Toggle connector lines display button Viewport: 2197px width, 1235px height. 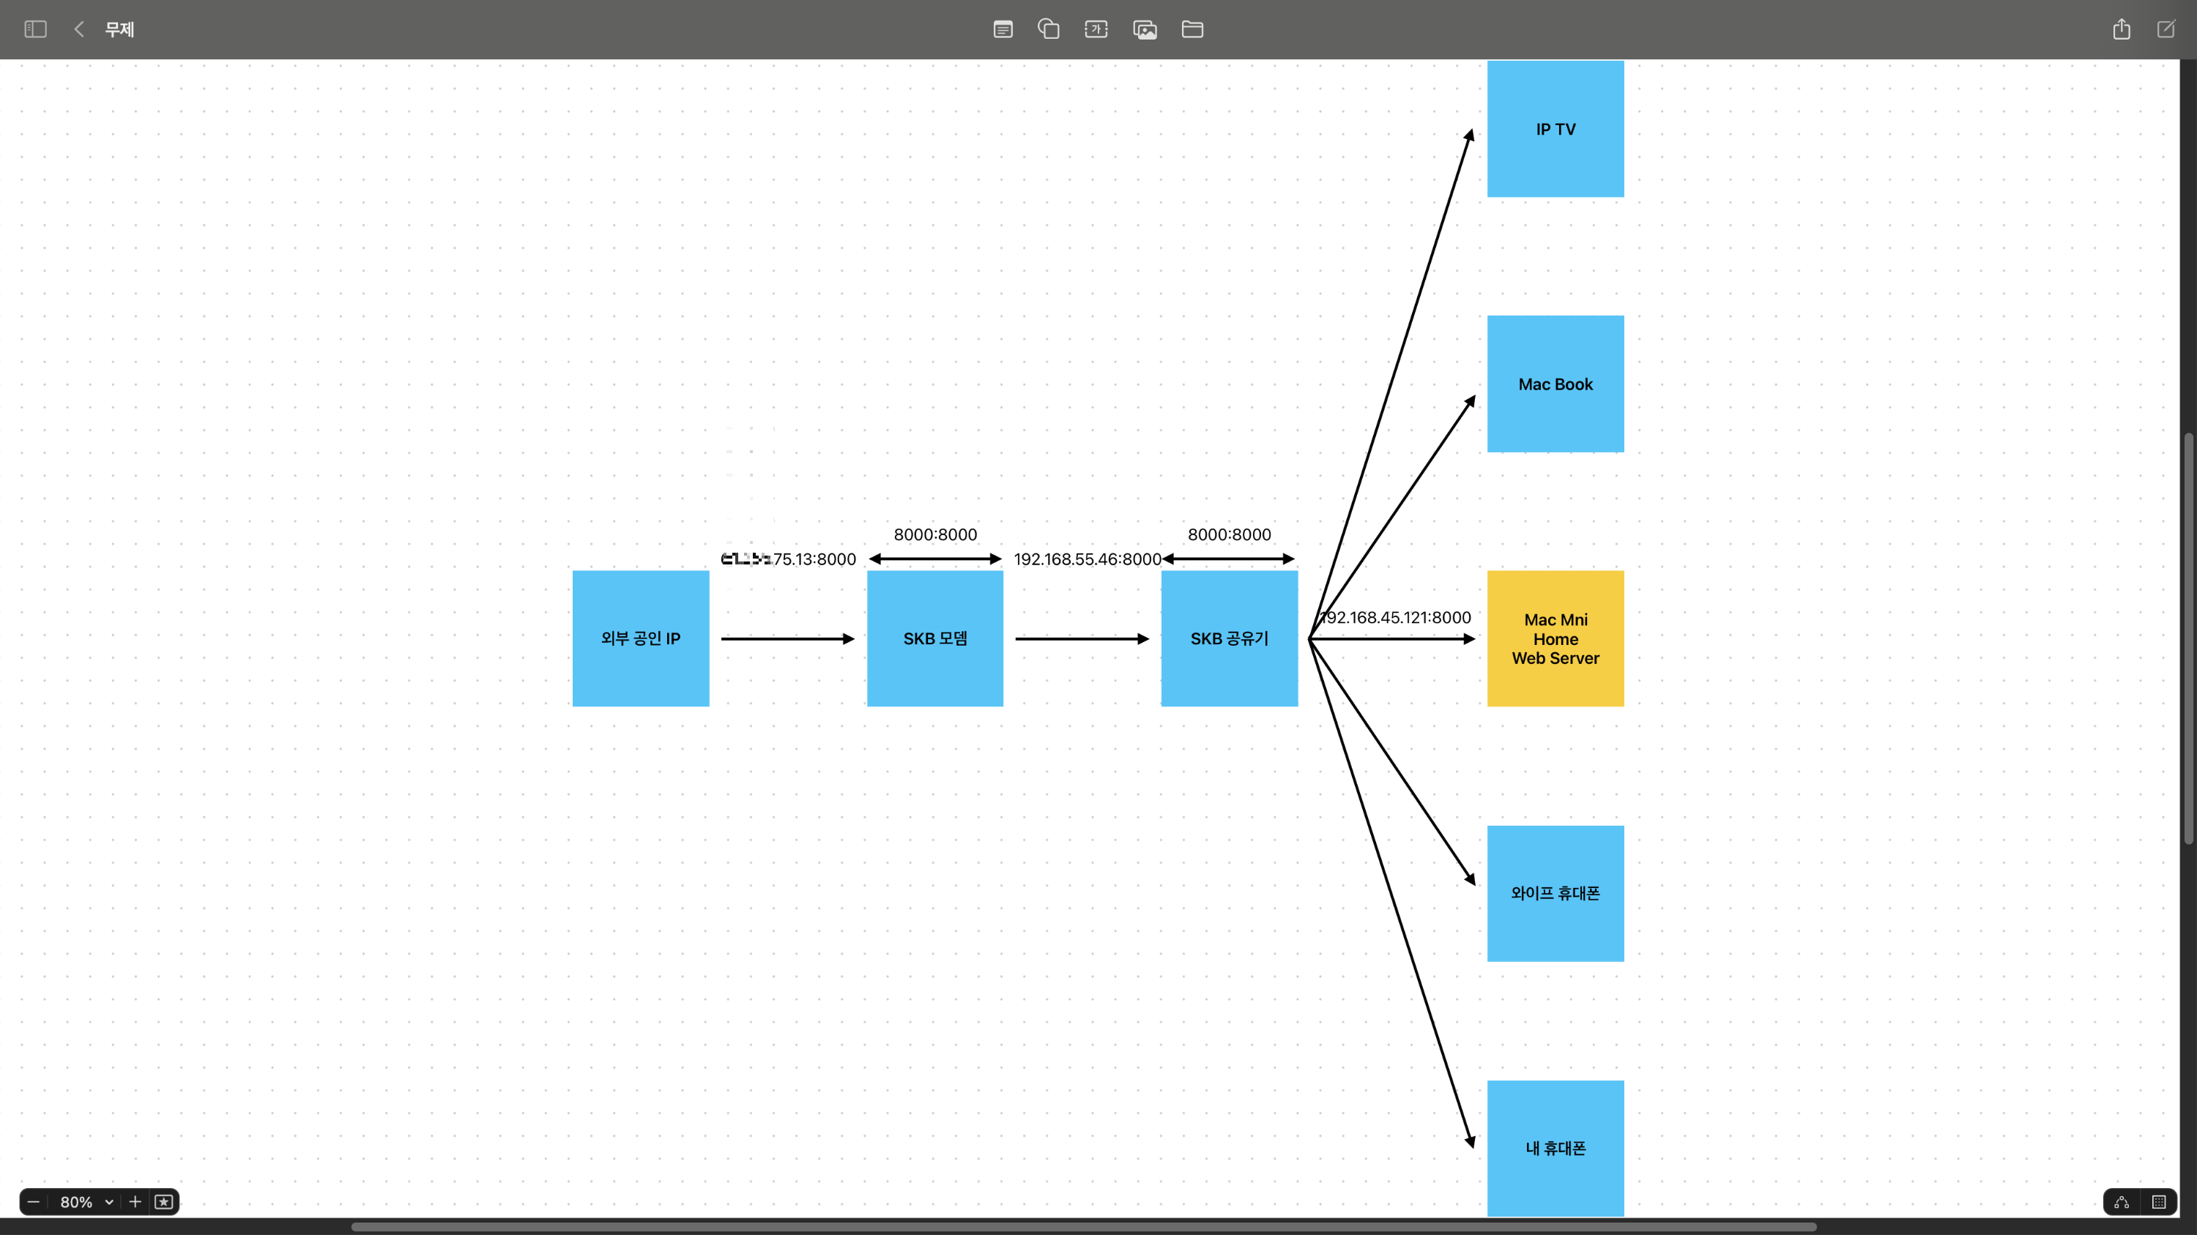(2122, 1202)
